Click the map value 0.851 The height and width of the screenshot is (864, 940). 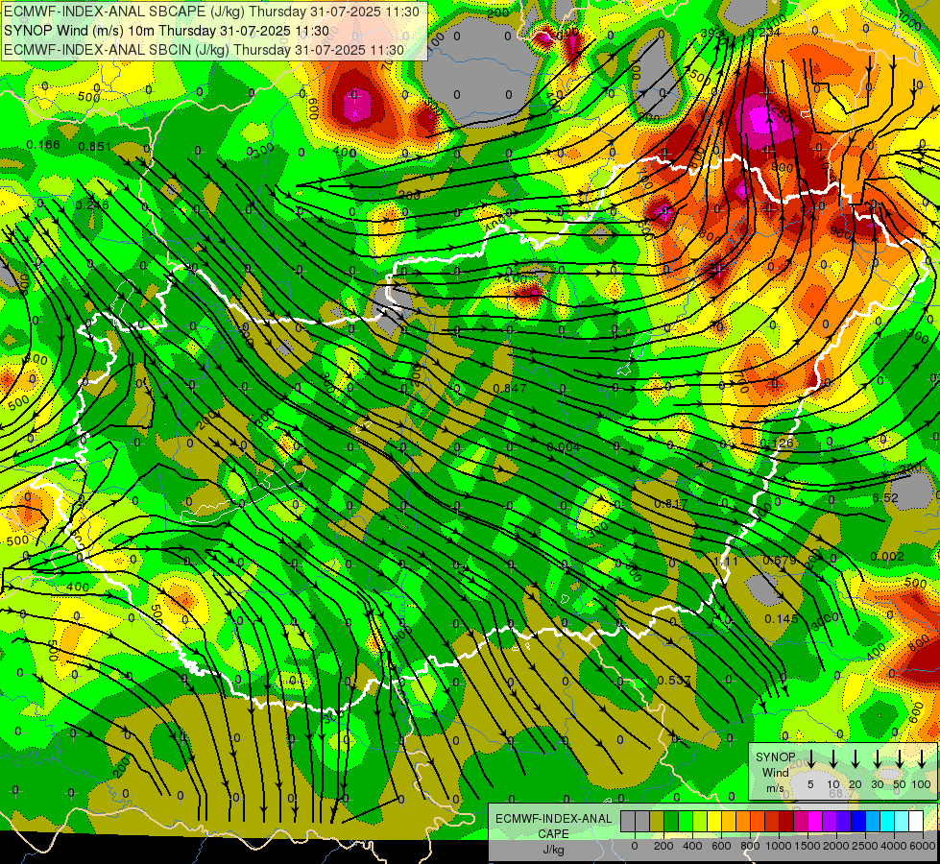95,147
